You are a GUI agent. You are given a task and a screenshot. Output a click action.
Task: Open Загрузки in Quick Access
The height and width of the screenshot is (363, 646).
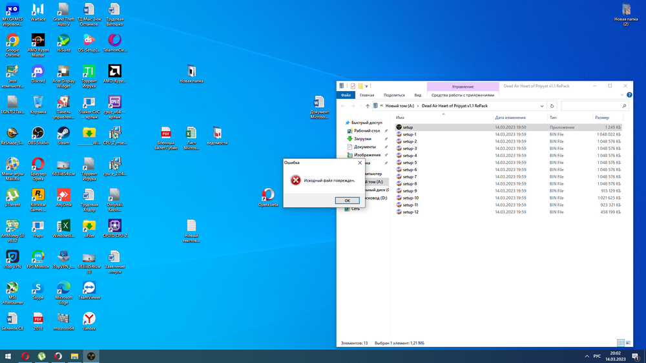pos(362,139)
